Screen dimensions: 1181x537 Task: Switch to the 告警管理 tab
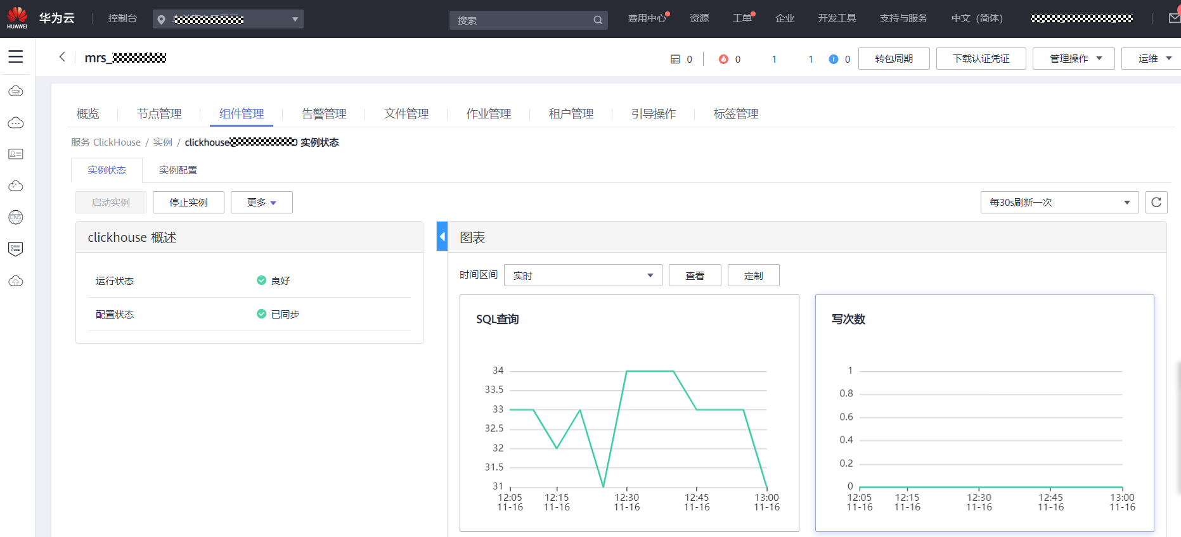tap(324, 114)
